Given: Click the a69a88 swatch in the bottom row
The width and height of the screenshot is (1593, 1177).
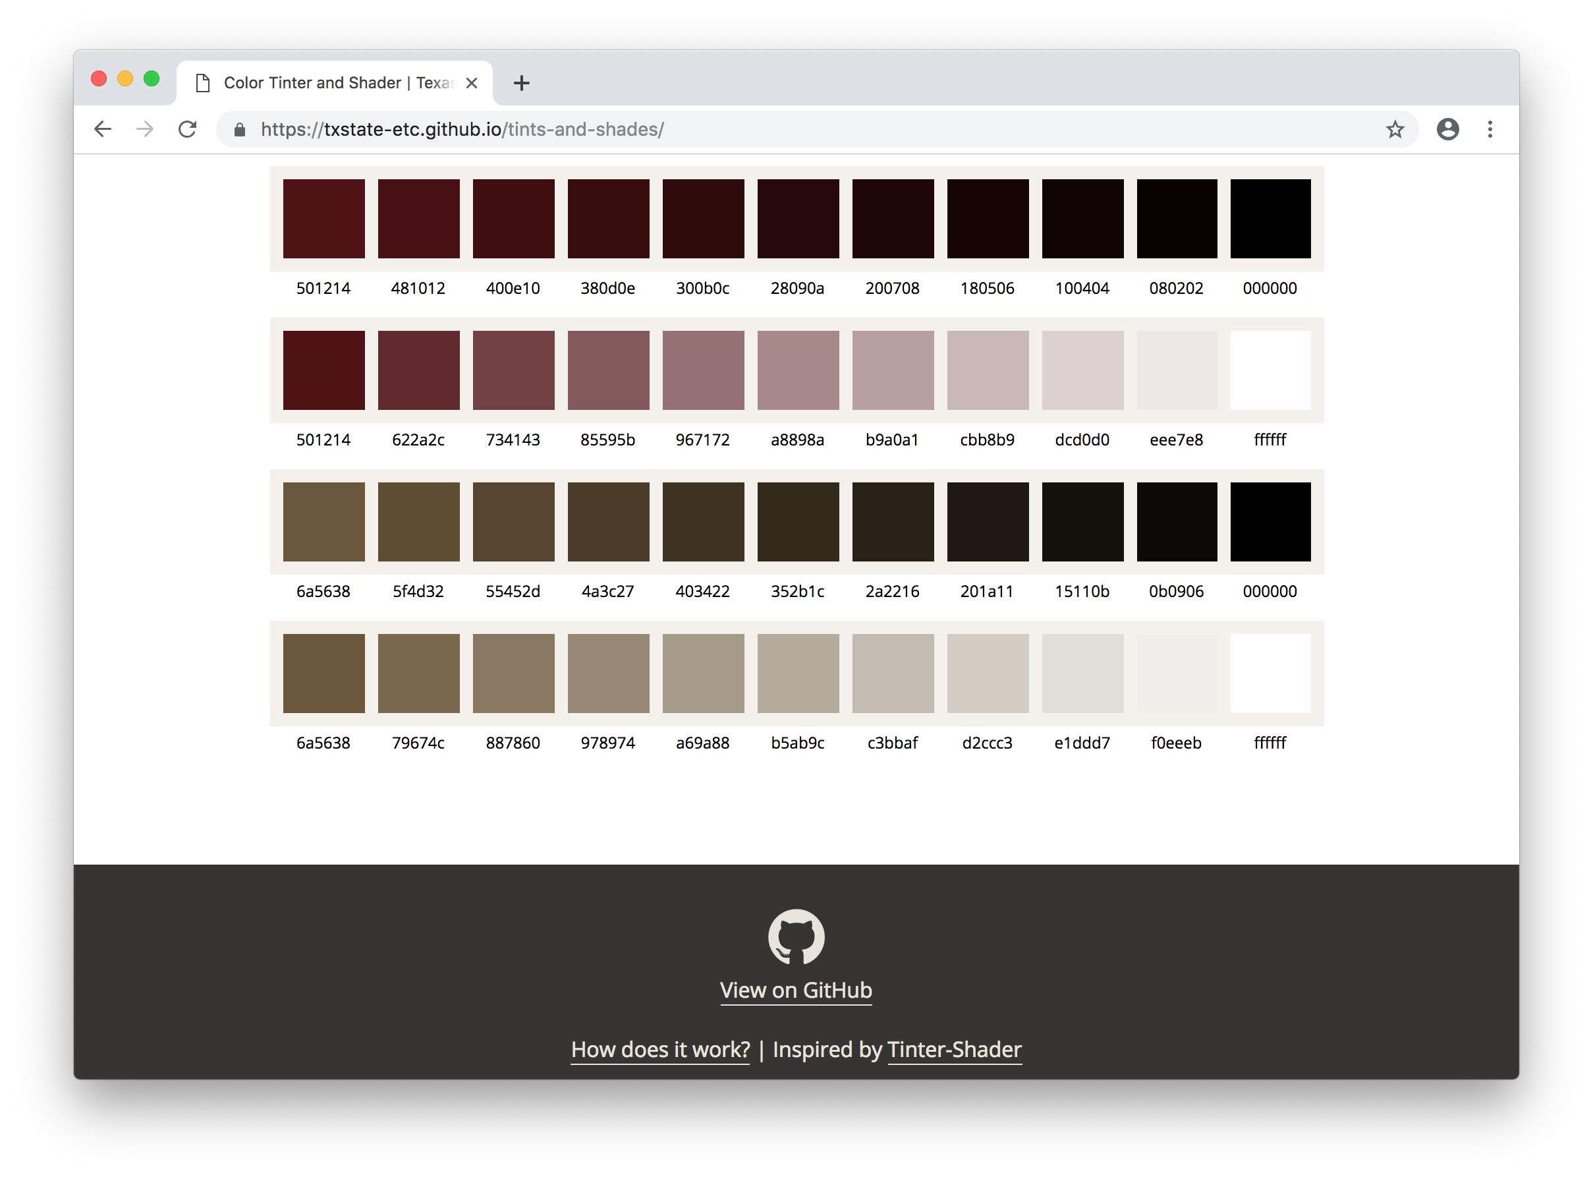Looking at the screenshot, I should click(x=703, y=673).
